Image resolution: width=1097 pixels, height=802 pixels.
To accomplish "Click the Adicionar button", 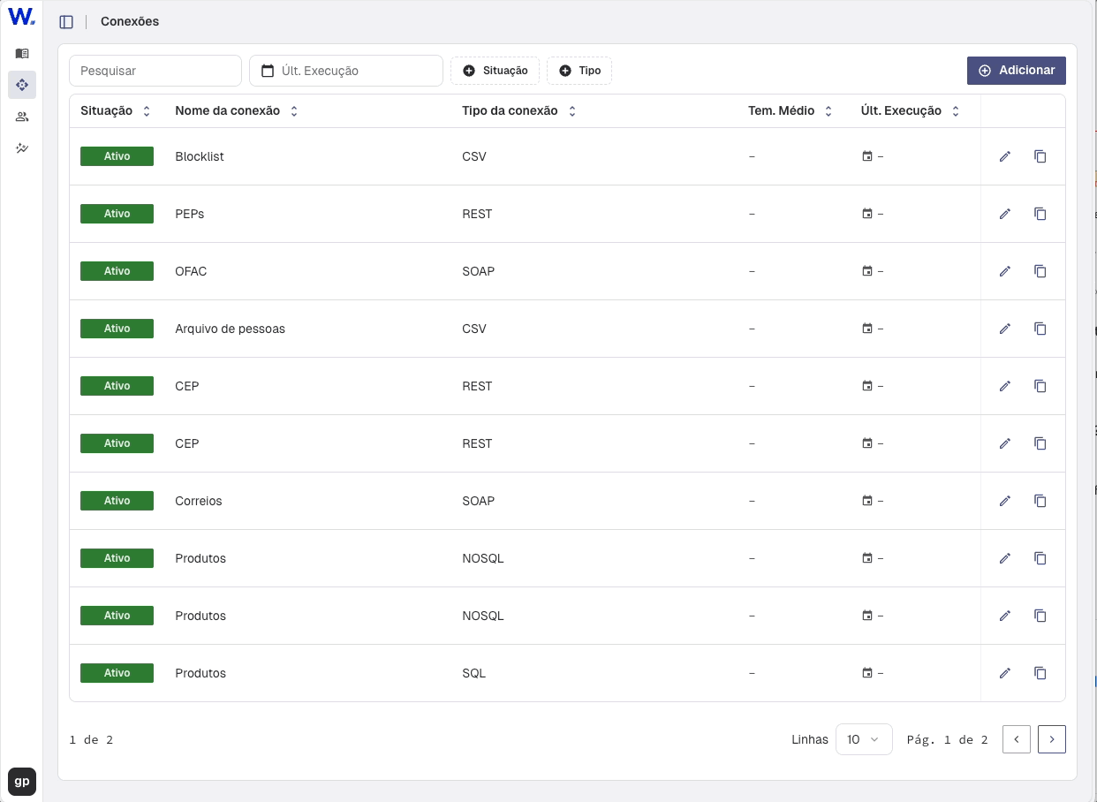I will [1016, 71].
